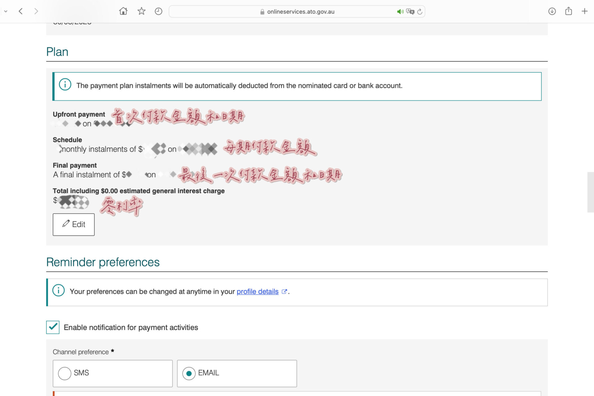This screenshot has width=594, height=396.
Task: Go back with the left arrow
Action: tap(21, 11)
